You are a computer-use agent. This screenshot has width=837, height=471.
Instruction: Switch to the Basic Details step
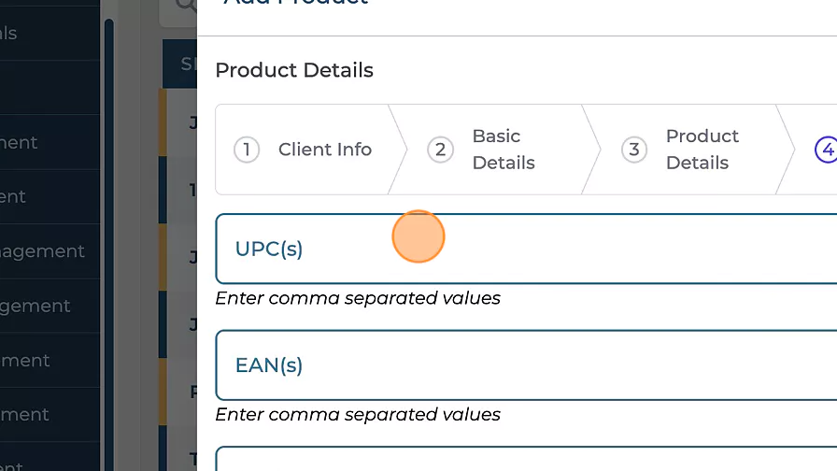(503, 150)
